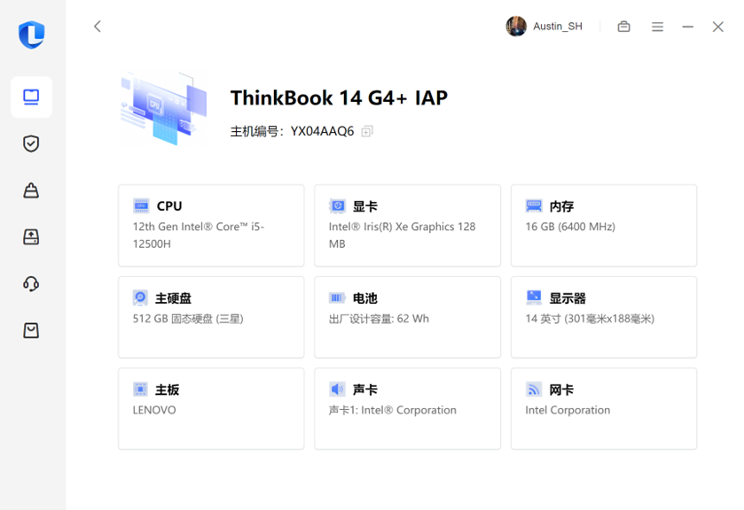
Task: Close the PC manager window
Action: (x=718, y=27)
